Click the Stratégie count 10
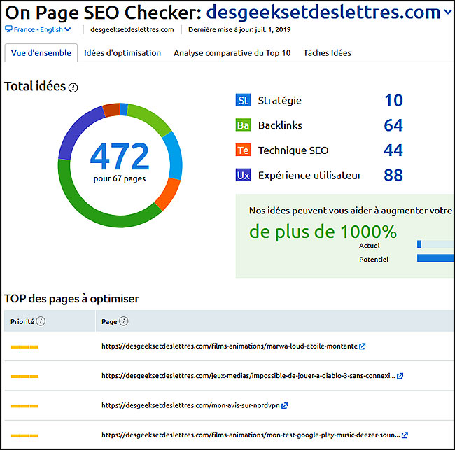The height and width of the screenshot is (450, 455). 394,100
